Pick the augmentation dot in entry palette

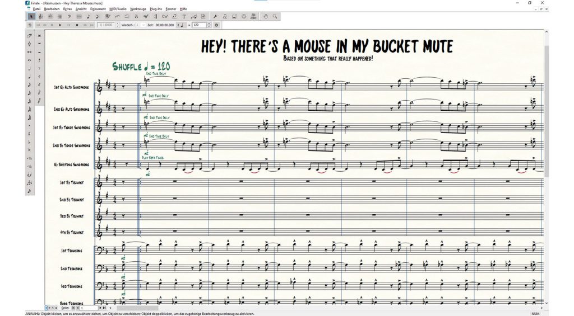coord(29,126)
